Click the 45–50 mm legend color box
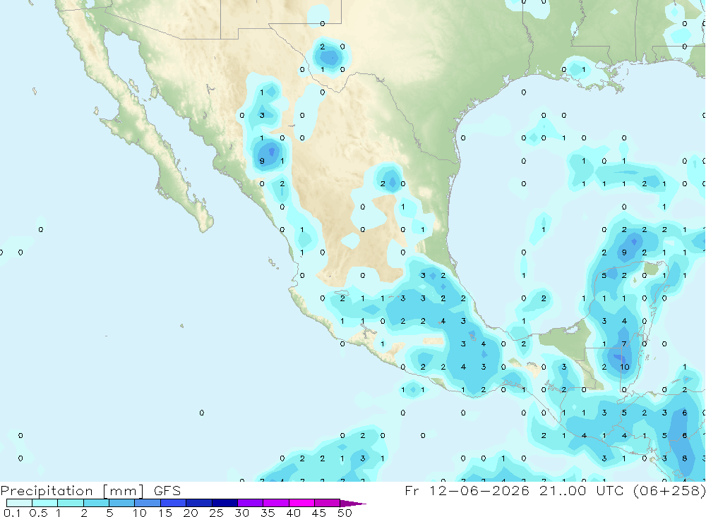The height and width of the screenshot is (517, 706). click(327, 503)
